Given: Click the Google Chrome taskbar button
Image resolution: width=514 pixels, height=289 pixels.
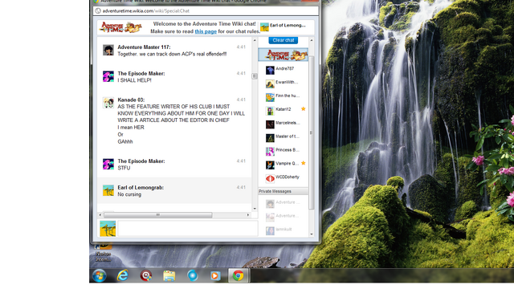Looking at the screenshot, I should coord(239,275).
